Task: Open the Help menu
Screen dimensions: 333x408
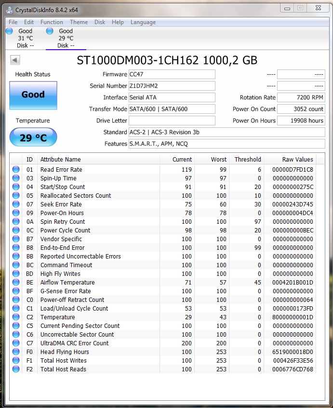Action: pos(118,22)
